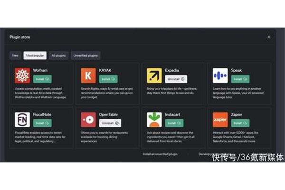The width and height of the screenshot is (285, 190).
Task: Click the OpenTable restaurants description
Action: (x=104, y=137)
